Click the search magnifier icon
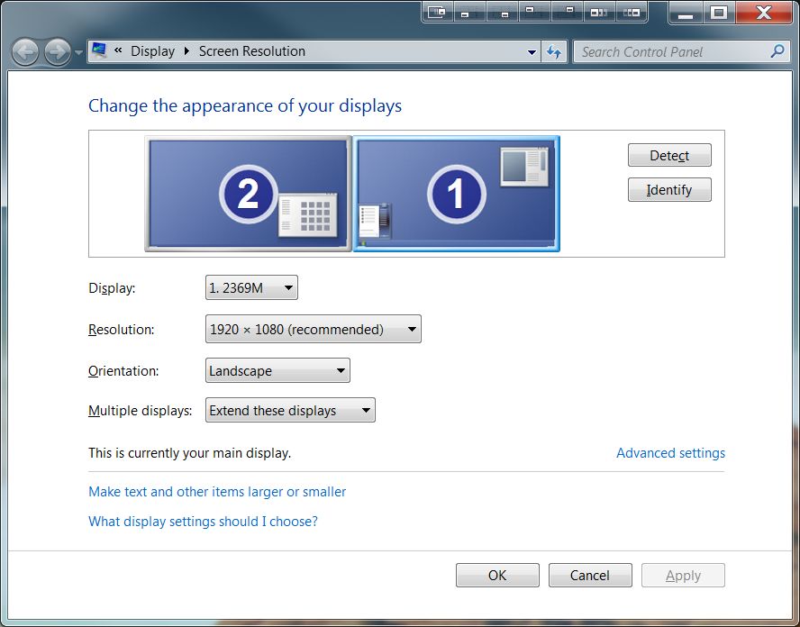800x627 pixels. tap(777, 51)
